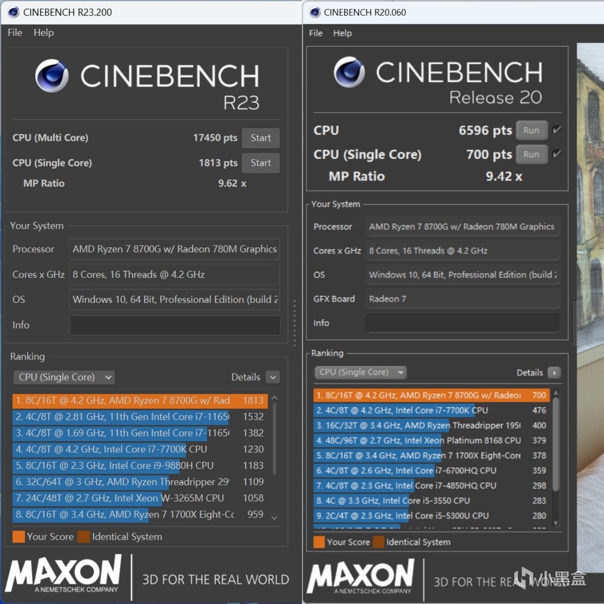Click the R23 ranking scrollbar thumb
The image size is (604, 604).
click(x=274, y=438)
